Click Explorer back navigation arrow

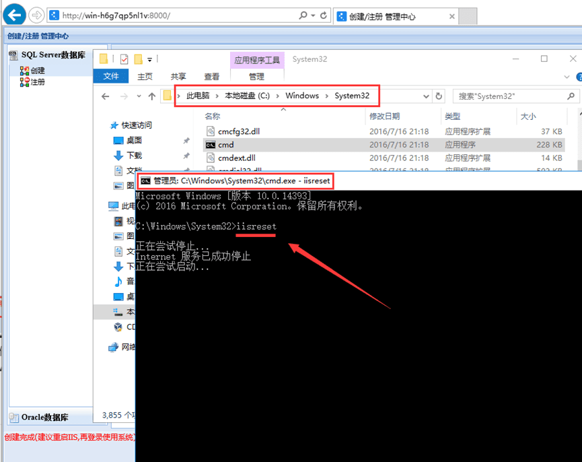click(106, 96)
